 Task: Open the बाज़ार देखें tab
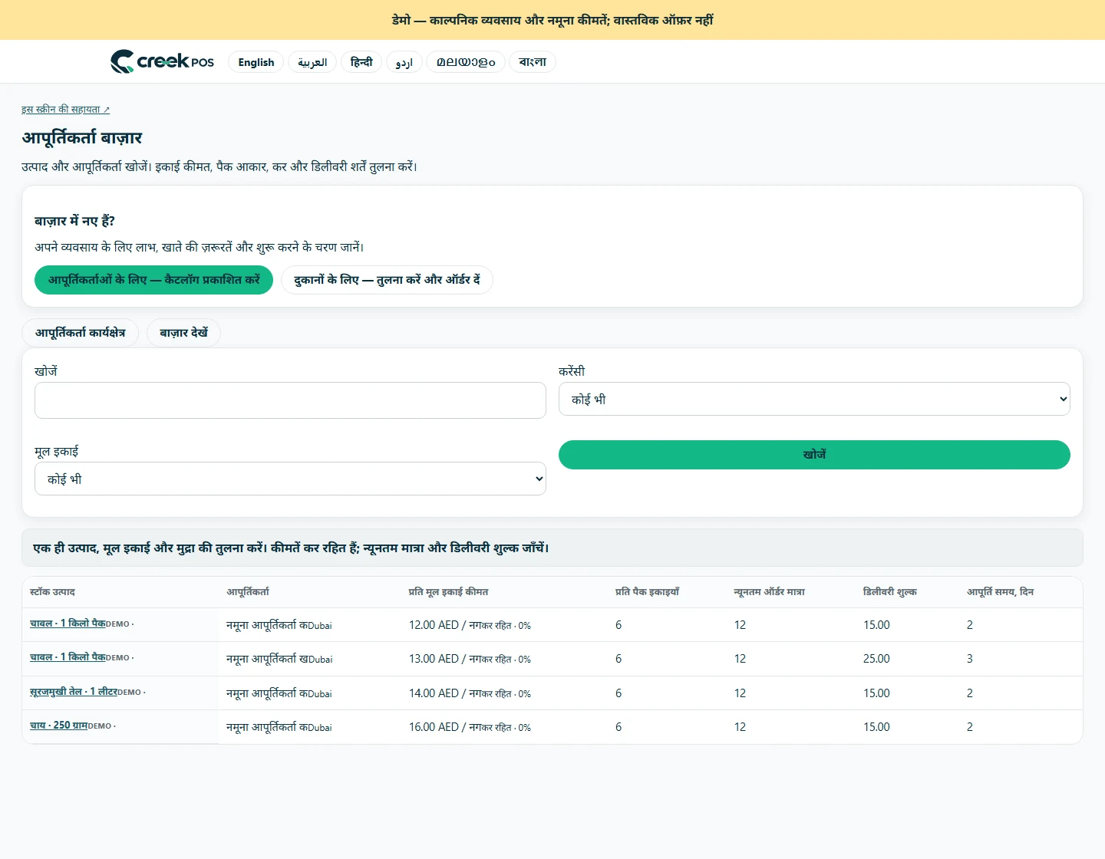183,333
